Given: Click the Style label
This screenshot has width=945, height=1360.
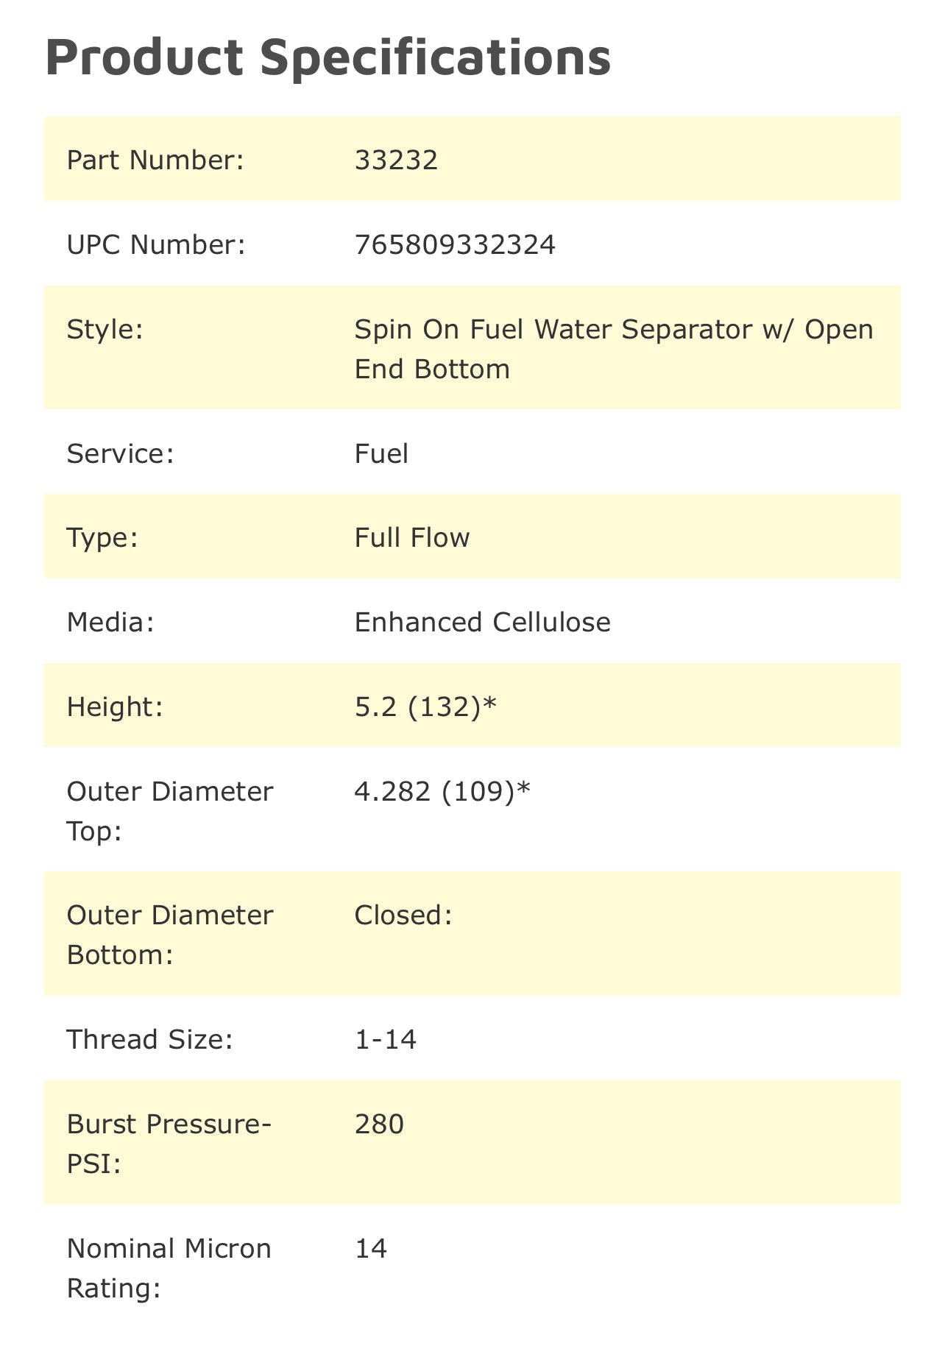Looking at the screenshot, I should point(105,329).
